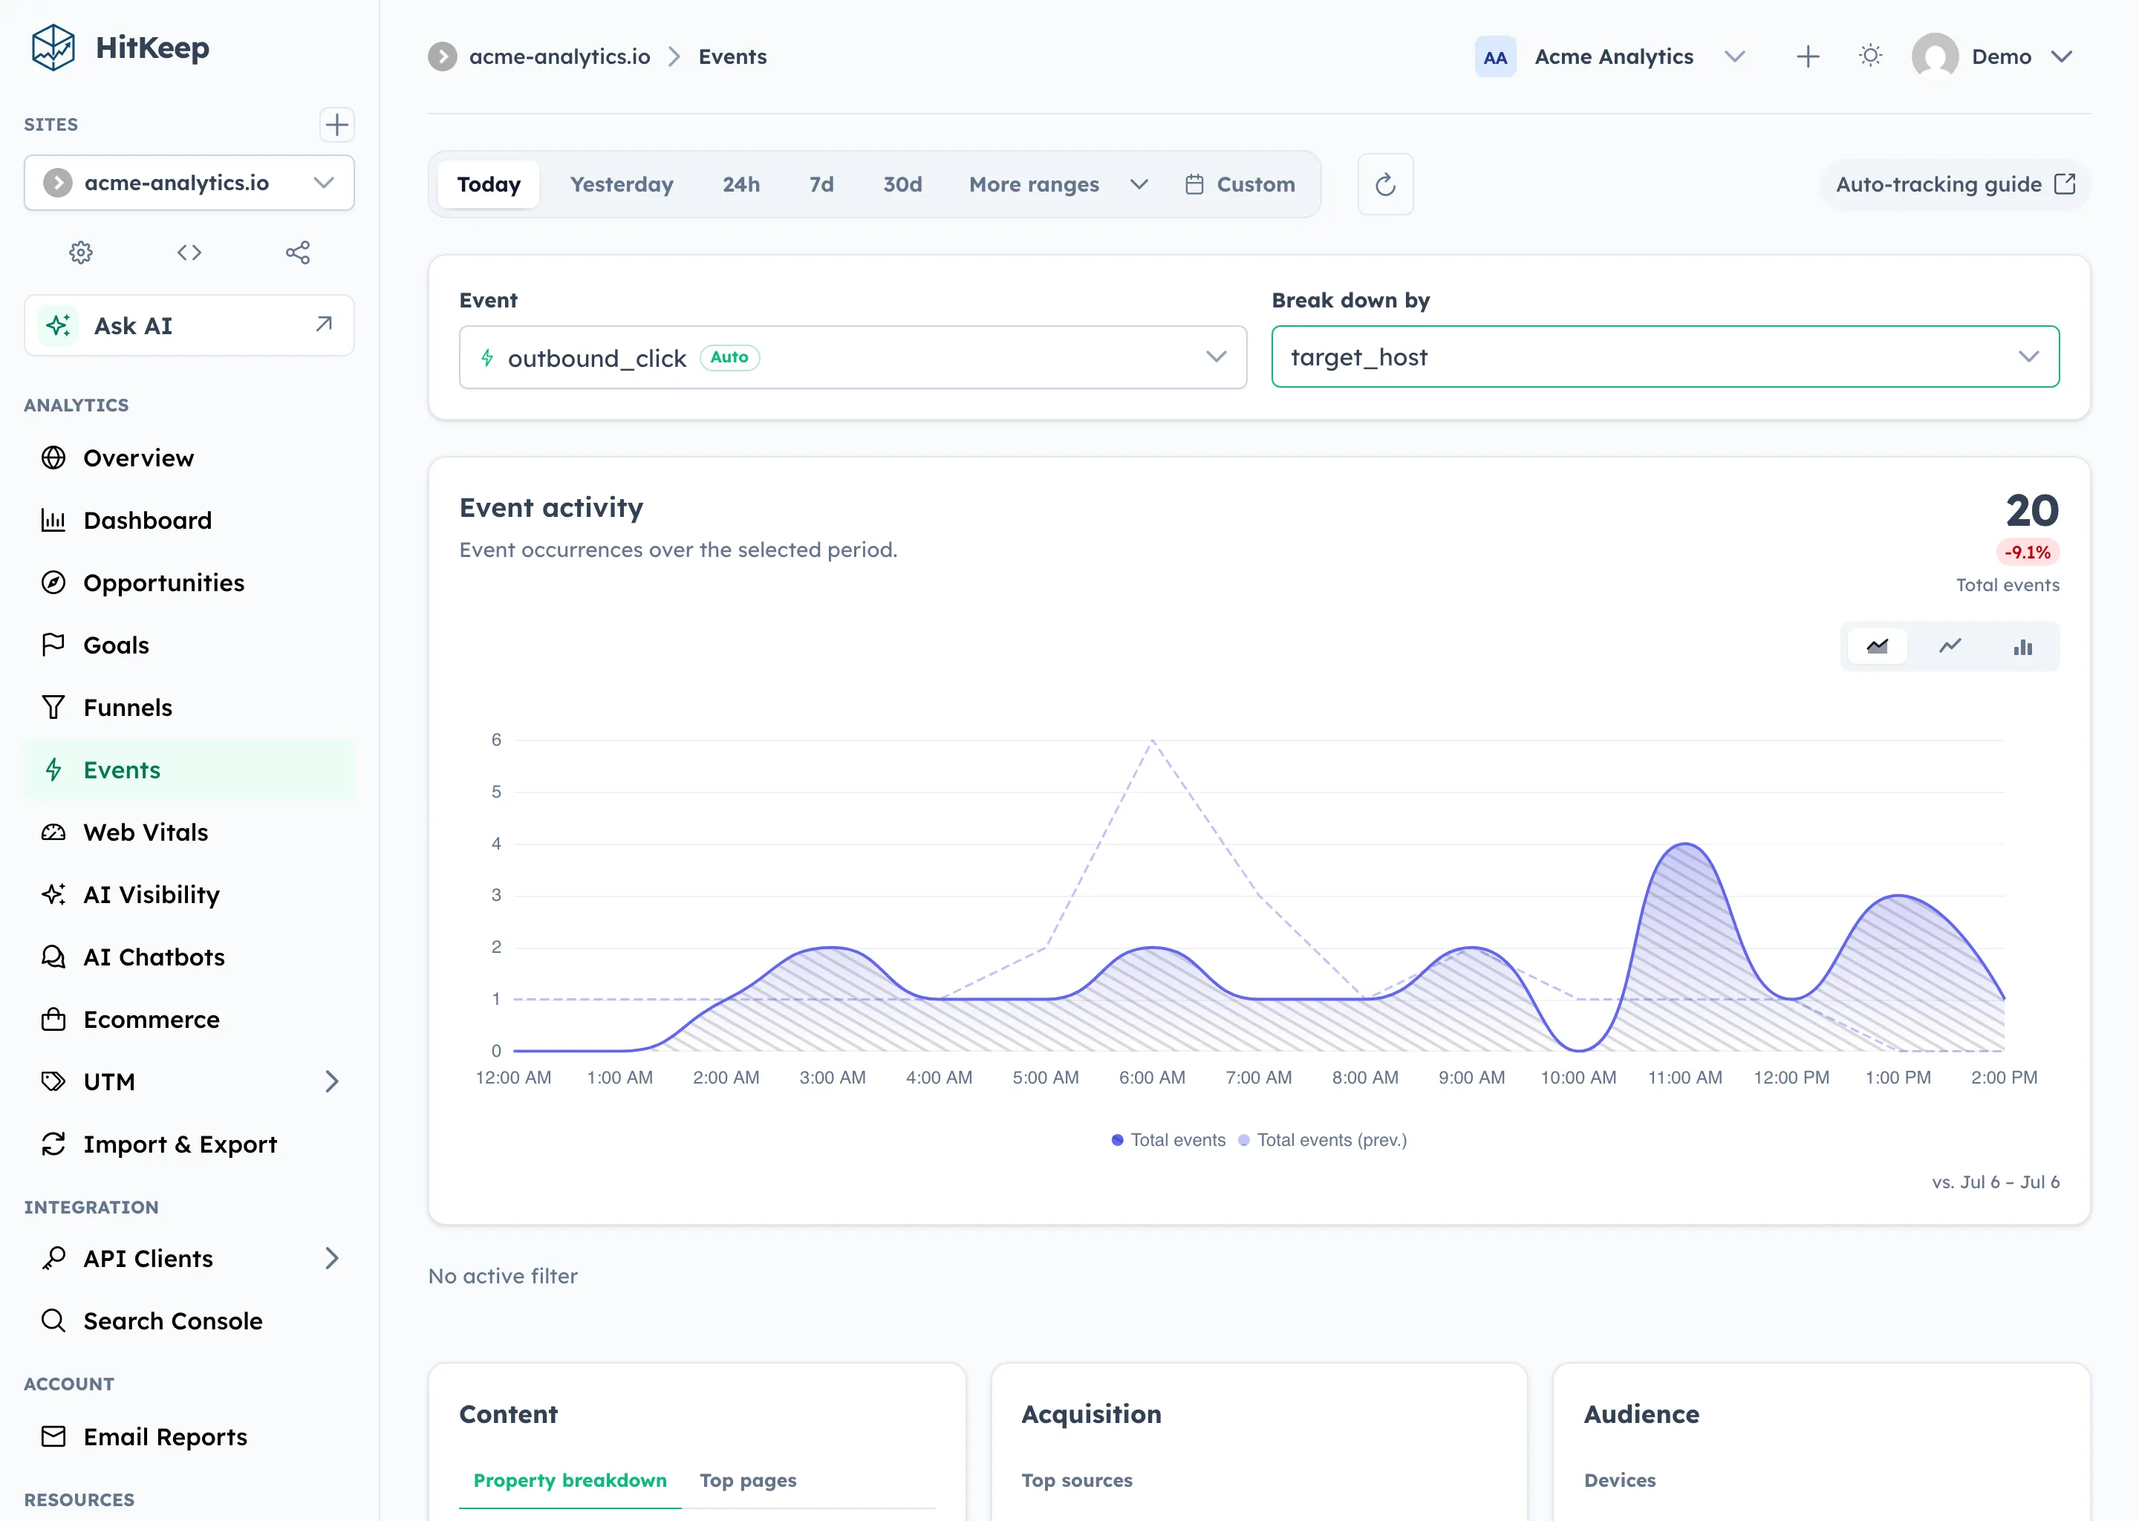The width and height of the screenshot is (2139, 1521).
Task: Click the "vs. Jul 6 – Jul 6" comparison text
Action: coord(1996,1182)
